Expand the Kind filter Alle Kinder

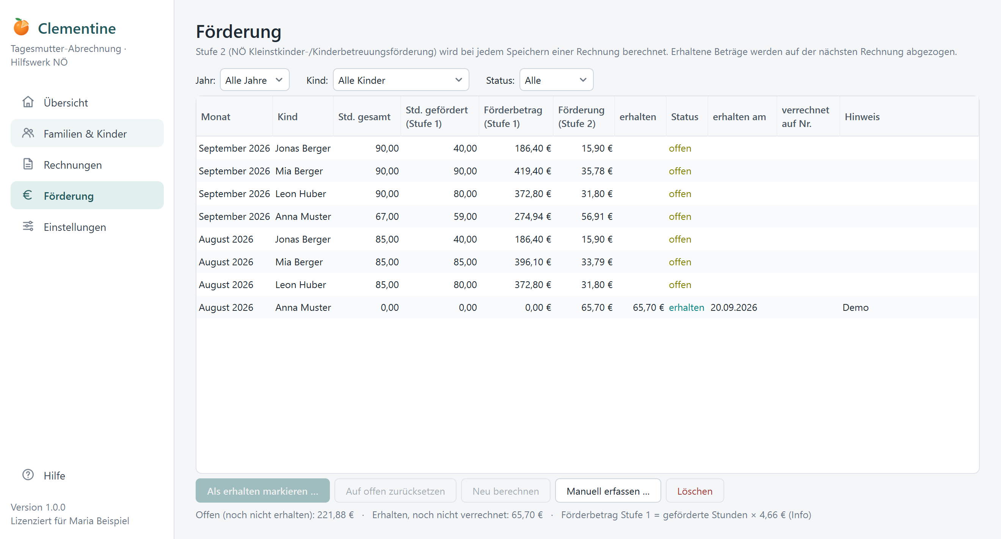click(401, 80)
